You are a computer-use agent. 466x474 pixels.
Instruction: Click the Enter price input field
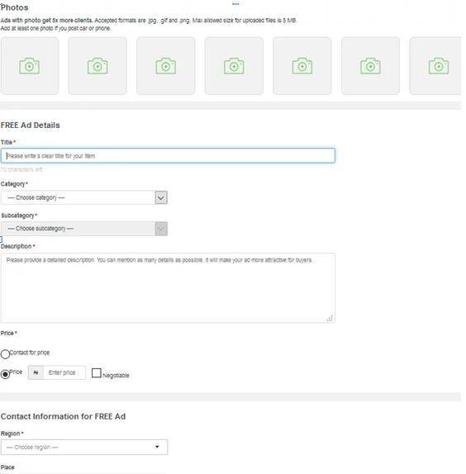click(x=64, y=372)
